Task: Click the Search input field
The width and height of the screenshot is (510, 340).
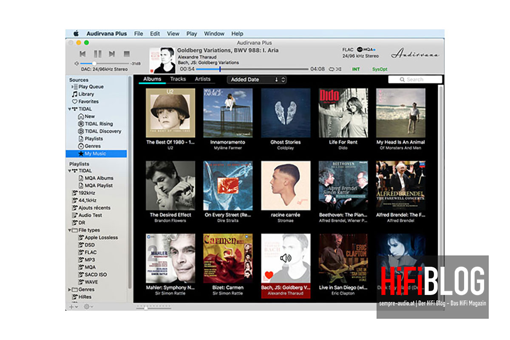Action: pyautogui.click(x=415, y=79)
